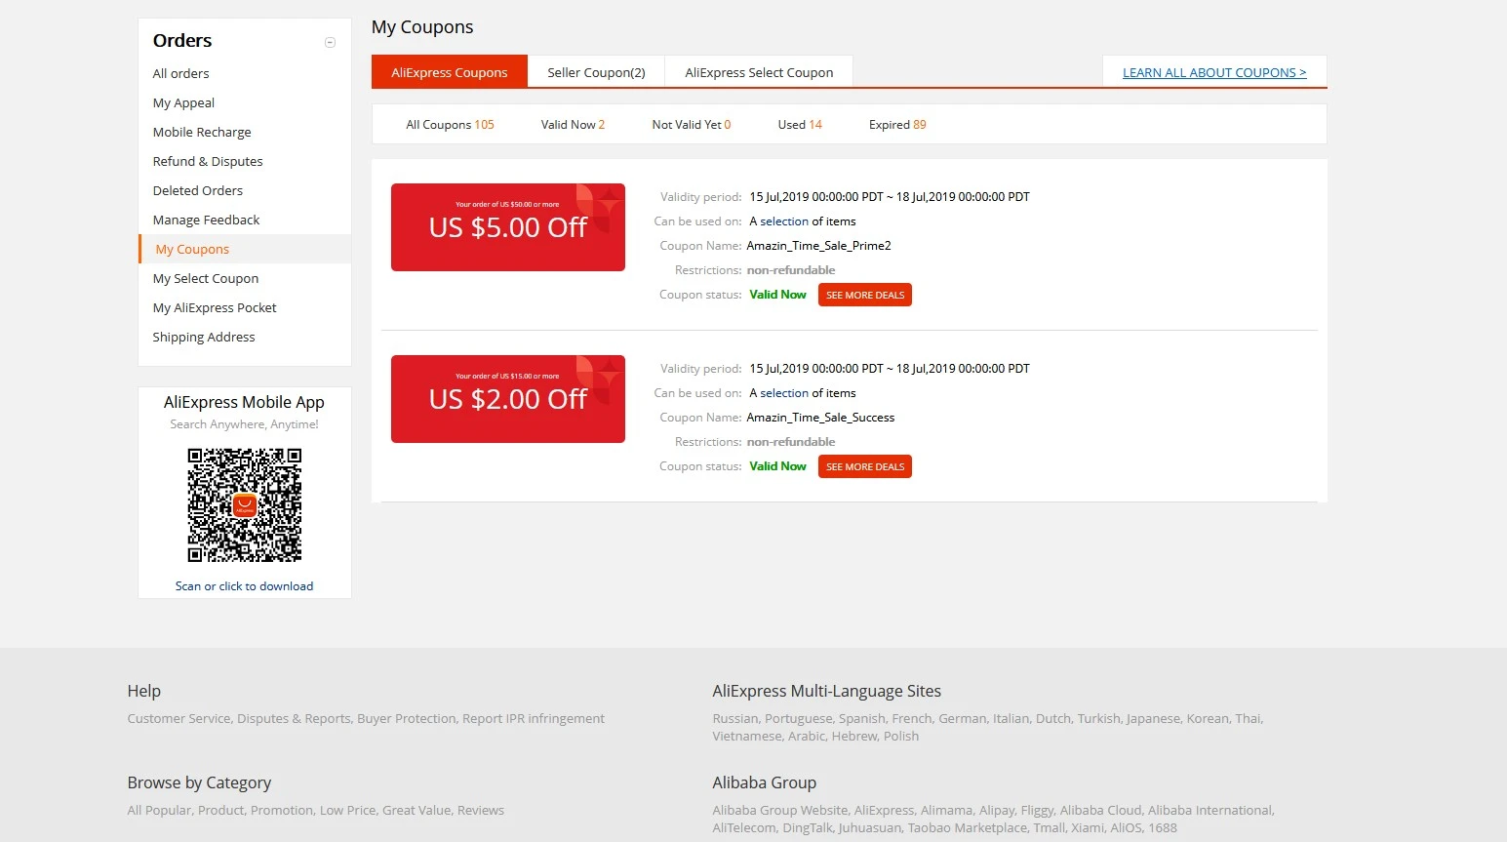Go to Manage Feedback
1507x842 pixels.
[206, 220]
